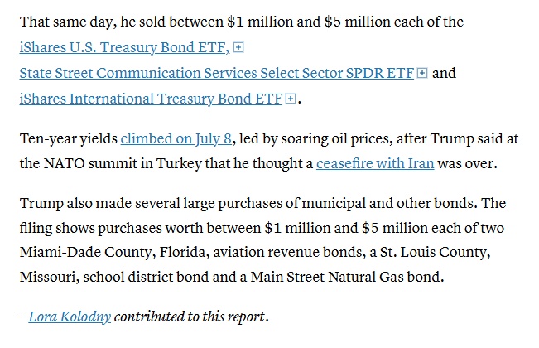Expand the plus icon after iShares International Treasury Bond ETF
539x348 pixels.
coord(291,99)
